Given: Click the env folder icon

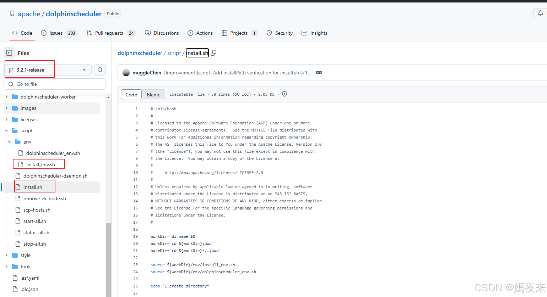Looking at the screenshot, I should point(18,142).
